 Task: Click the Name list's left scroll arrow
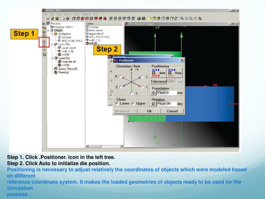pyautogui.click(x=87, y=146)
